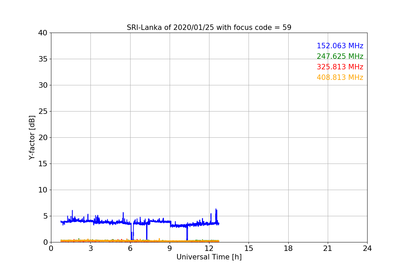This screenshot has height=272, width=408.
Task: Click x-axis tick label 21
Action: tap(328, 249)
